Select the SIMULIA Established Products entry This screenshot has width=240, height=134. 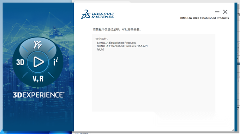pos(116,43)
